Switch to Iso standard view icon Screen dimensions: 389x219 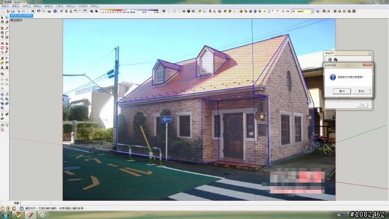click(x=61, y=11)
